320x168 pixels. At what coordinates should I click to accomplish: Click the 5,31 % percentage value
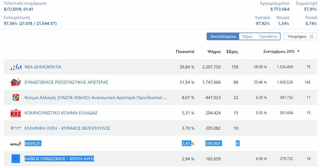tap(188, 113)
